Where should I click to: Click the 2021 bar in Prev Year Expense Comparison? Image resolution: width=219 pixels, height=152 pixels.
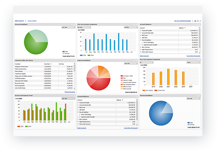pos(168,77)
